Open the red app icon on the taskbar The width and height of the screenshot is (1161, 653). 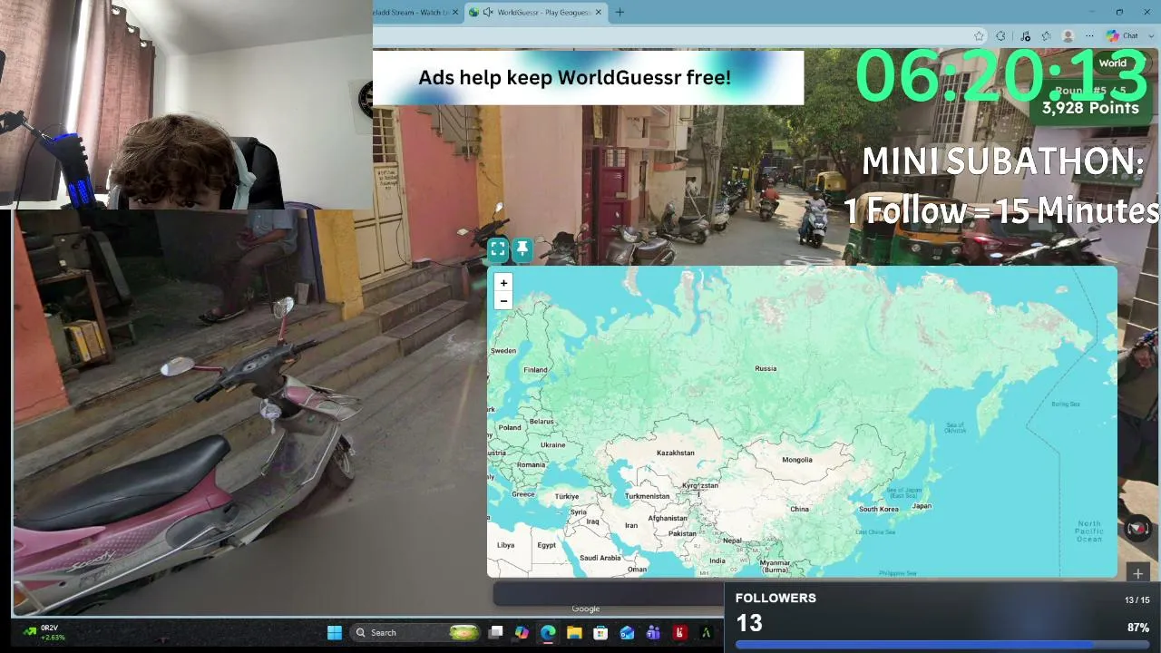[x=679, y=632]
